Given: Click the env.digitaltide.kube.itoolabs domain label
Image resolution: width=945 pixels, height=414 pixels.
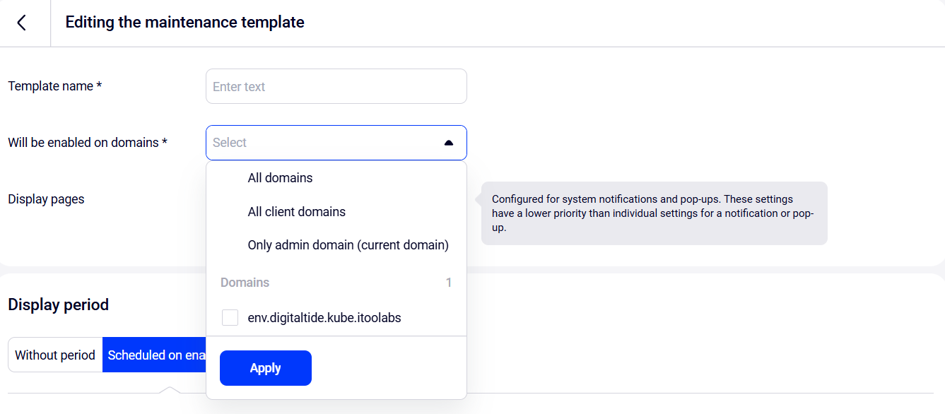Looking at the screenshot, I should click(324, 318).
